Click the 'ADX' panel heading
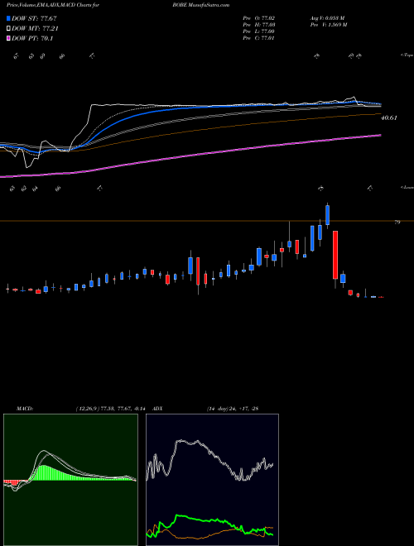Viewport: 414px width, 546px height. 157,409
